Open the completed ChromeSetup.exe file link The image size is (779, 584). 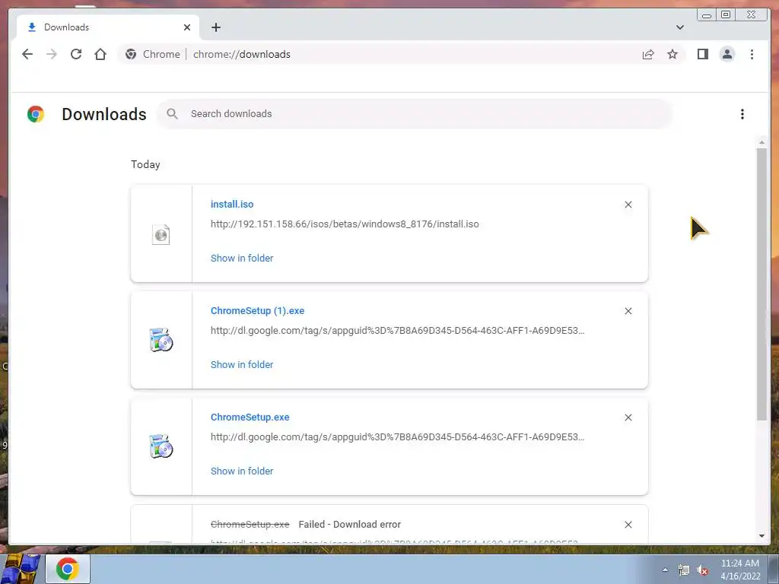250,417
